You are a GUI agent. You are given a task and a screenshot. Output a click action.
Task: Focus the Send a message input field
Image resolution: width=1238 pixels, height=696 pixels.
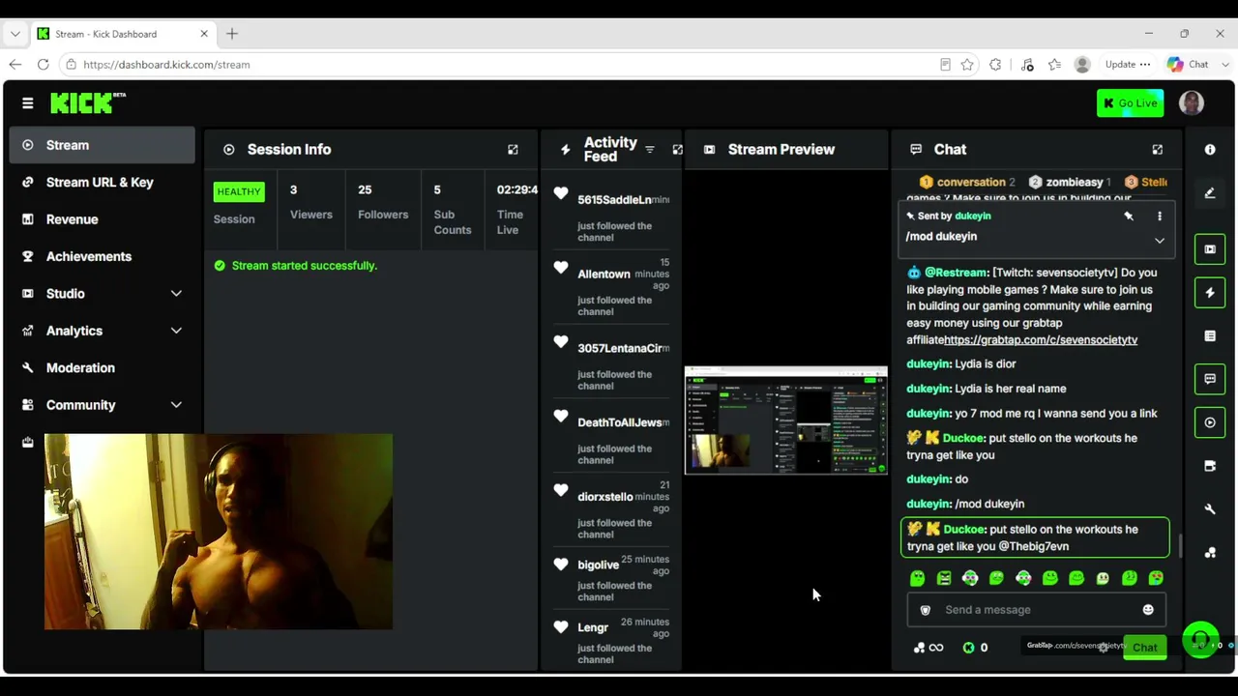(x=1035, y=610)
